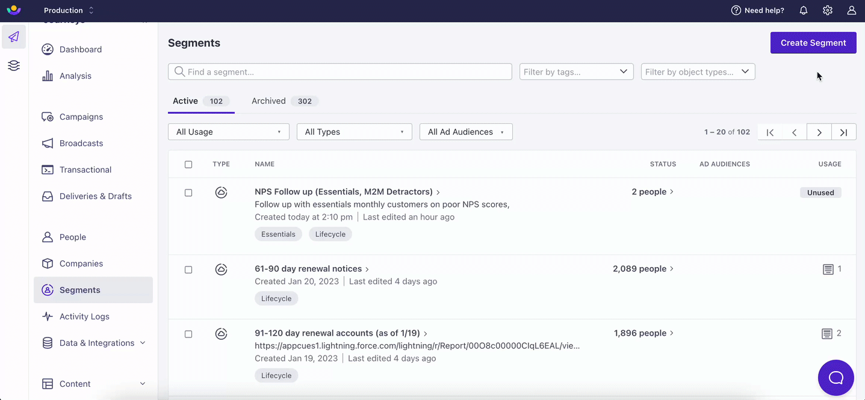865x400 pixels.
Task: Jump to last page of segments
Action: coord(844,132)
